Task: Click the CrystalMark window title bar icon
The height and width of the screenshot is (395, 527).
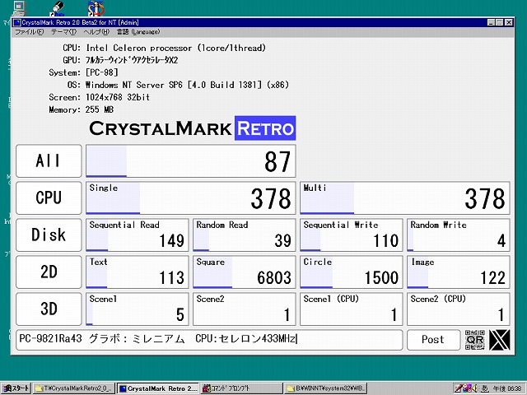Action: (x=17, y=22)
